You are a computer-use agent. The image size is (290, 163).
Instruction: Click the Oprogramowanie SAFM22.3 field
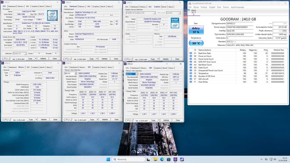(x=240, y=24)
